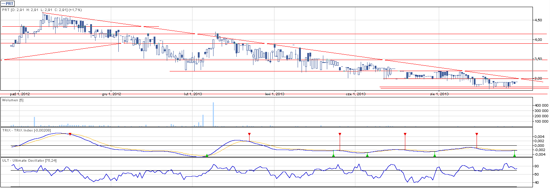Click the 3,50 price axis value
The image size is (550, 188).
coord(538,59)
